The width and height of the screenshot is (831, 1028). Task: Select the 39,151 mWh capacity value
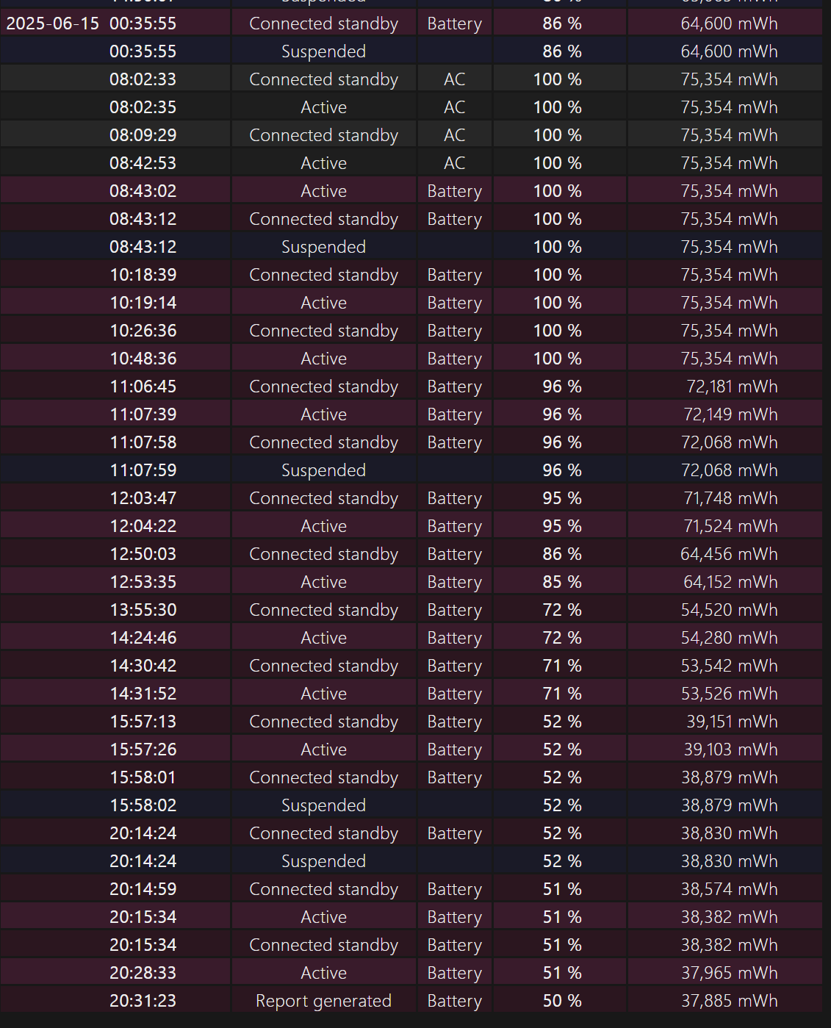731,722
